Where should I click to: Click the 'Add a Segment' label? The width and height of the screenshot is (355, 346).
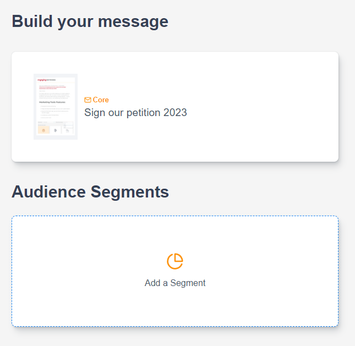(175, 283)
